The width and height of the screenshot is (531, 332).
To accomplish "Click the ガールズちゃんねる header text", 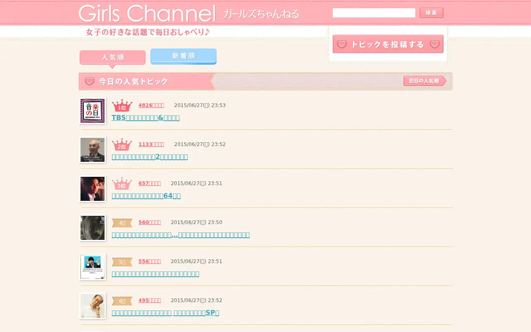I will coord(261,14).
